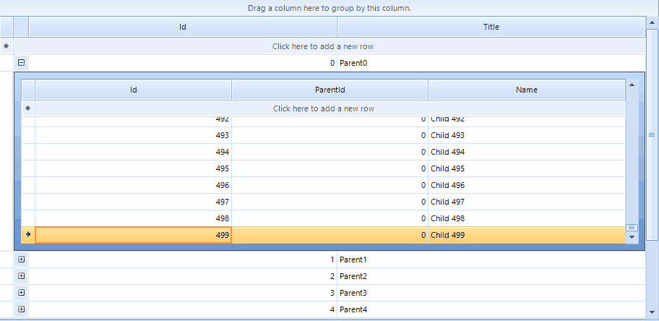659x321 pixels.
Task: Select the Id cell with value 499
Action: tap(134, 235)
